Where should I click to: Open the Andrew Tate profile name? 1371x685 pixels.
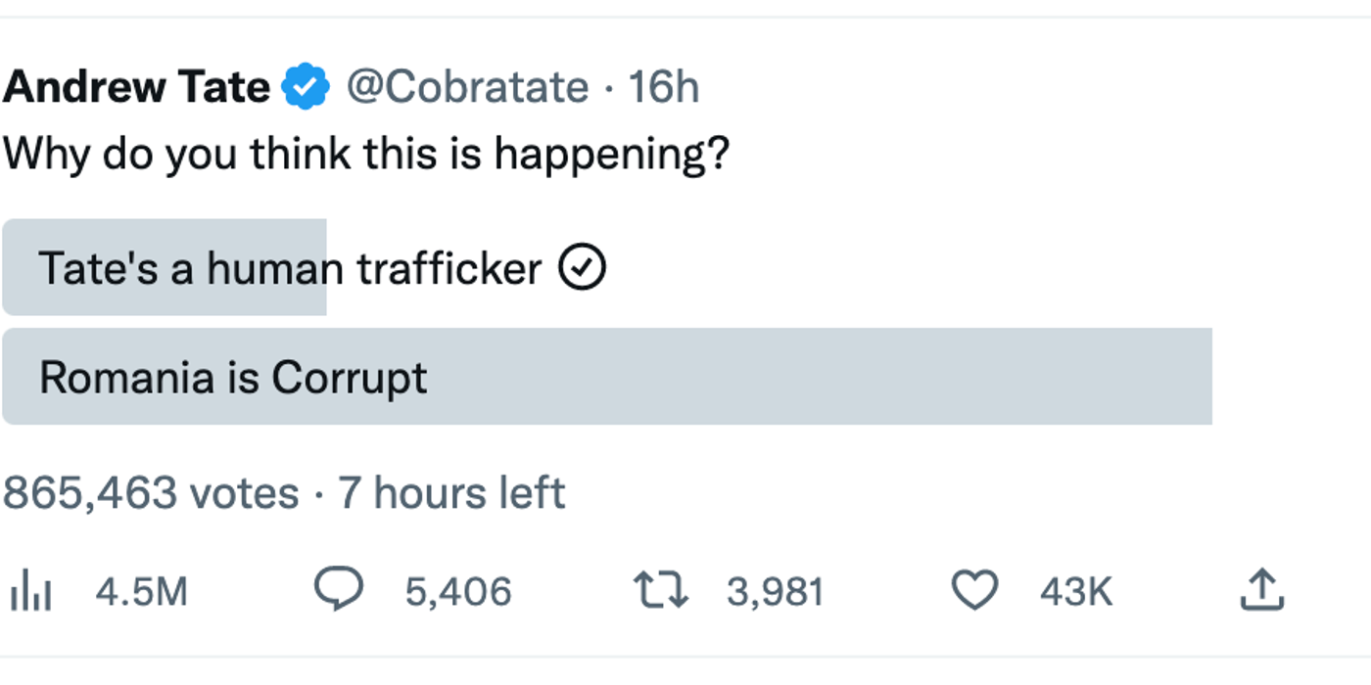tap(136, 88)
